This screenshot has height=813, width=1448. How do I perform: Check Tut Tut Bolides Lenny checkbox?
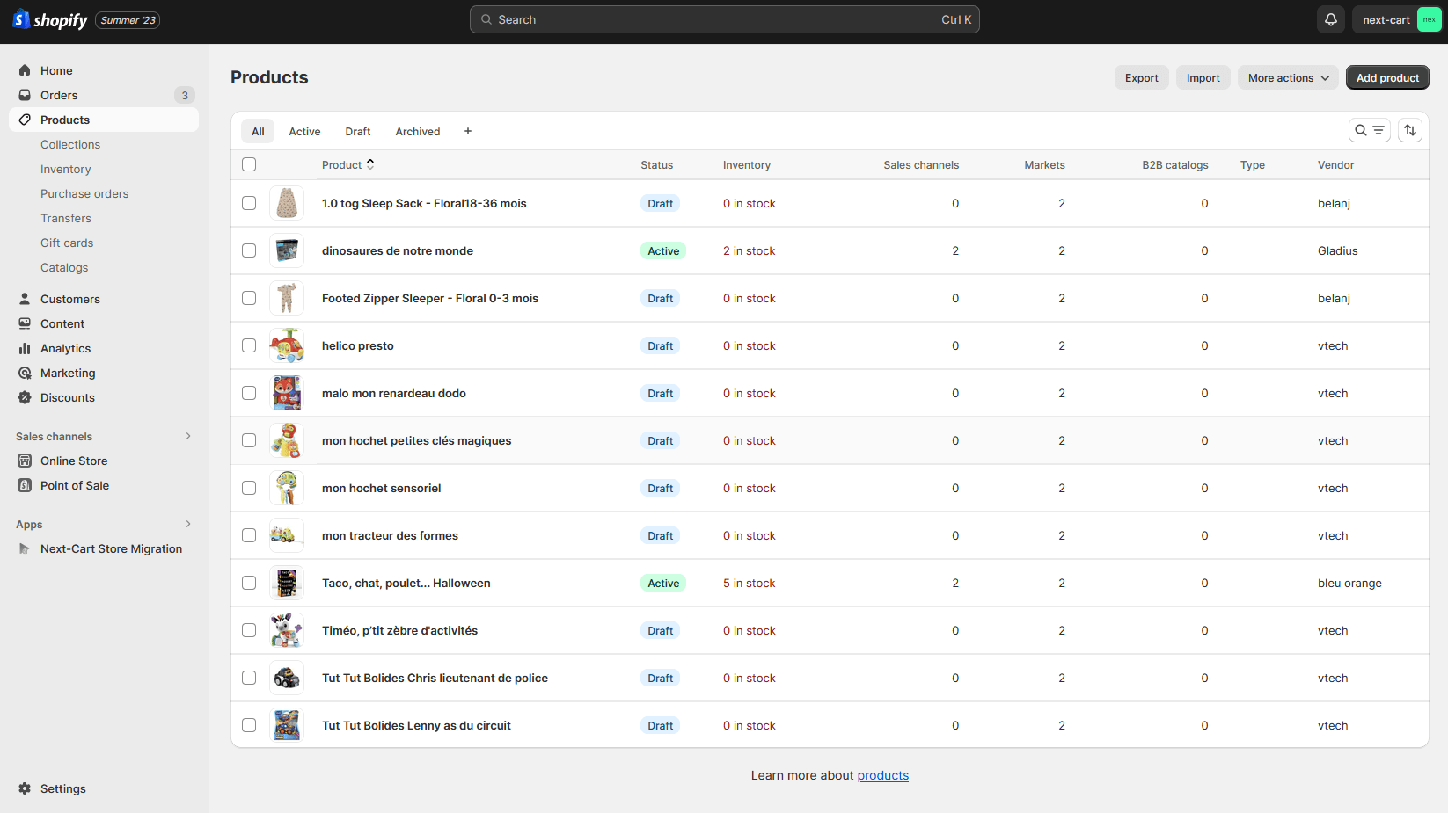point(249,725)
